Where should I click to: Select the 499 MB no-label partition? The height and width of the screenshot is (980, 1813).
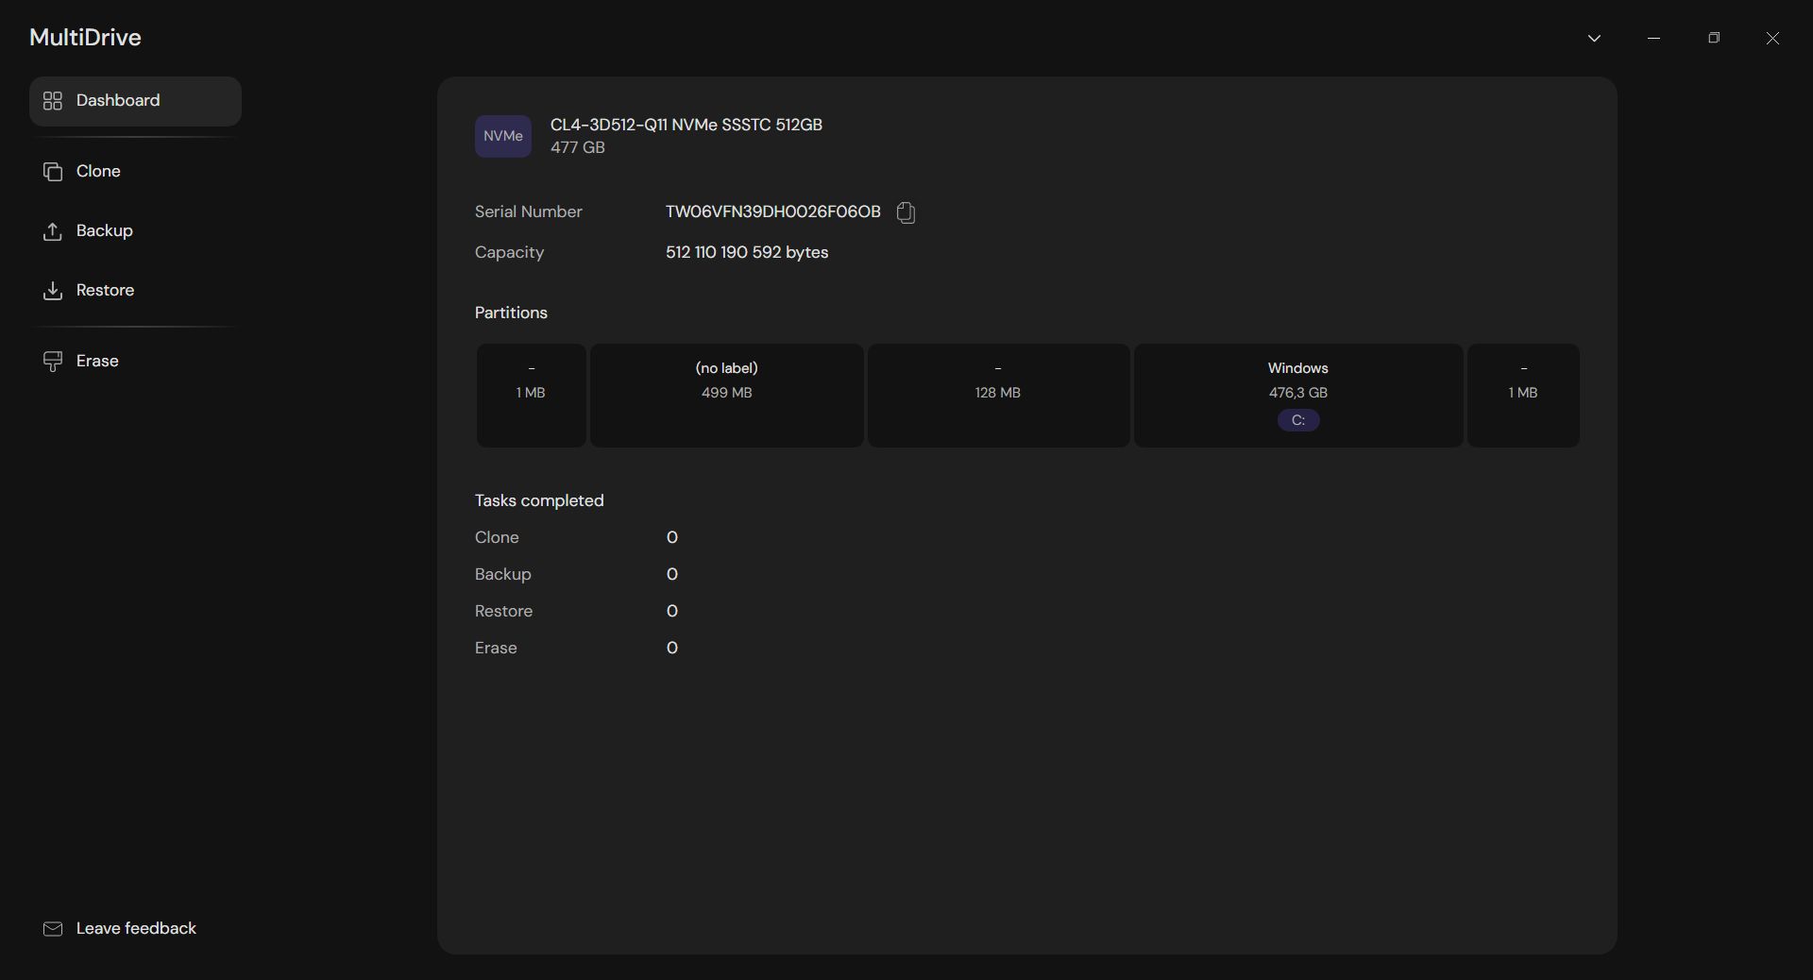pos(726,395)
